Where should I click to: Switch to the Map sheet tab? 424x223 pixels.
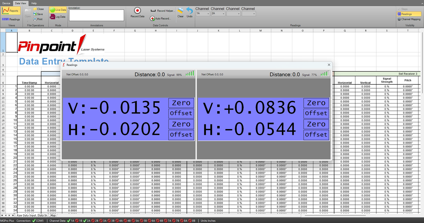pos(53,216)
